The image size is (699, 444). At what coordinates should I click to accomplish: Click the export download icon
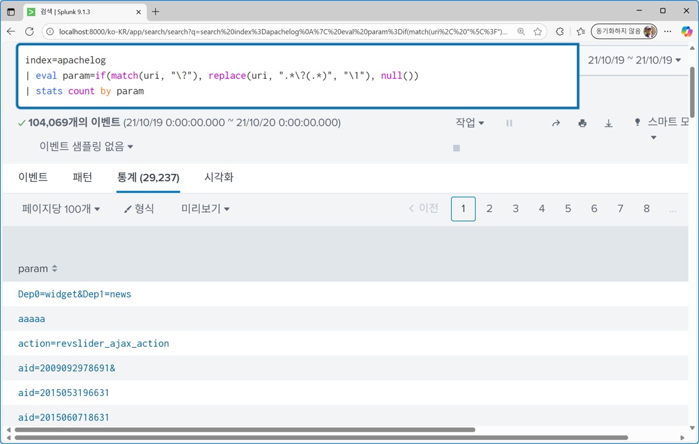pos(608,123)
